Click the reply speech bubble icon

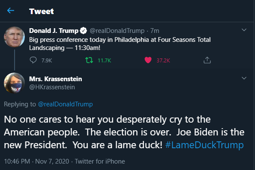tap(33, 60)
